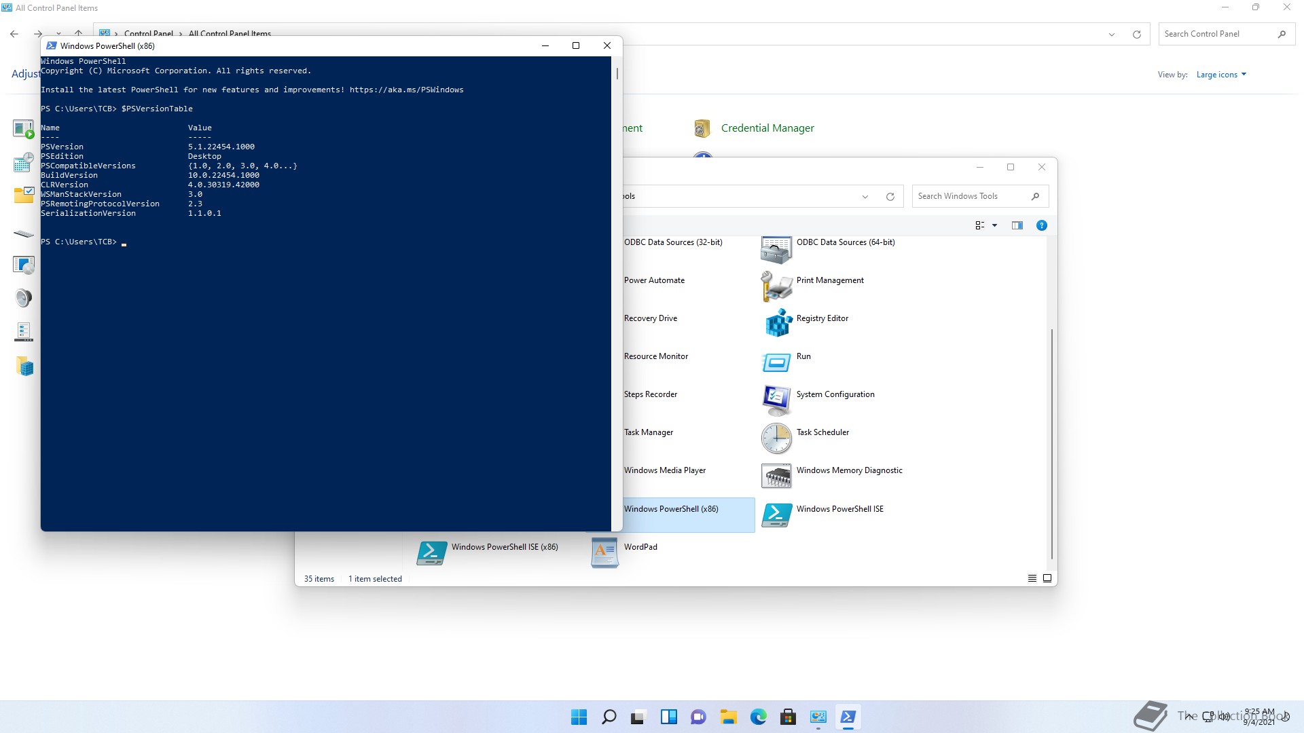Open Microsoft Edge from taskbar
Screen dimensions: 1304x733
pyautogui.click(x=758, y=717)
